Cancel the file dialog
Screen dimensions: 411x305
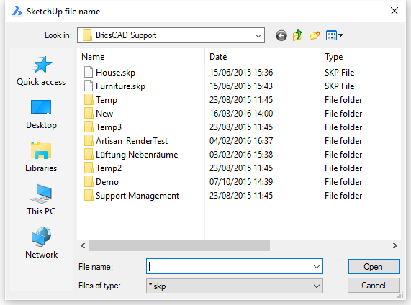pos(374,286)
